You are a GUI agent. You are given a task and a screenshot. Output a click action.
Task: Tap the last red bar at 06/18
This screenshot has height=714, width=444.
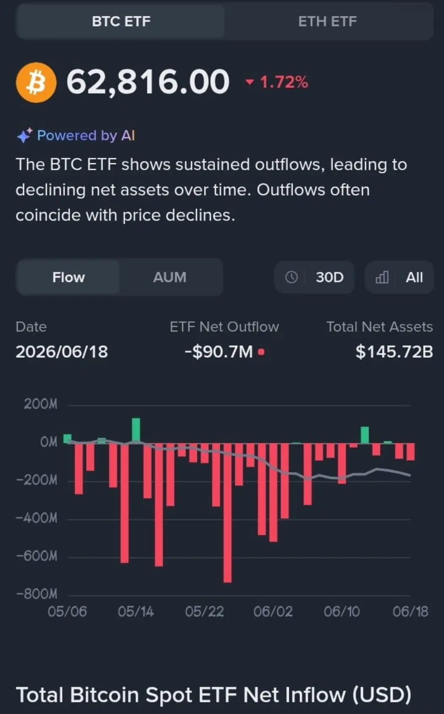tap(411, 451)
